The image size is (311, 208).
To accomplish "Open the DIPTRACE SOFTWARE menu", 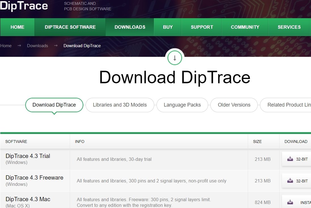I will pyautogui.click(x=70, y=27).
